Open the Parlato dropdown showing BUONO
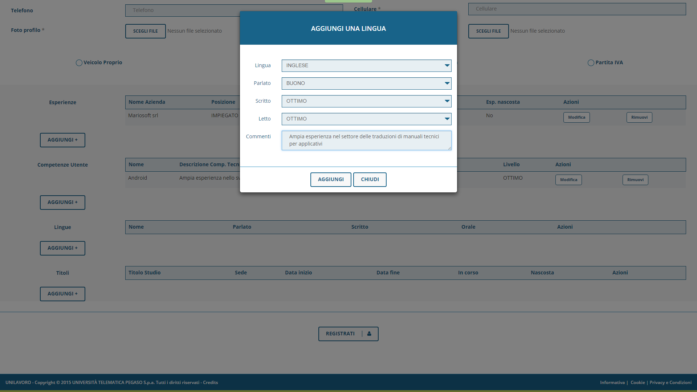This screenshot has height=392, width=697. pyautogui.click(x=366, y=83)
